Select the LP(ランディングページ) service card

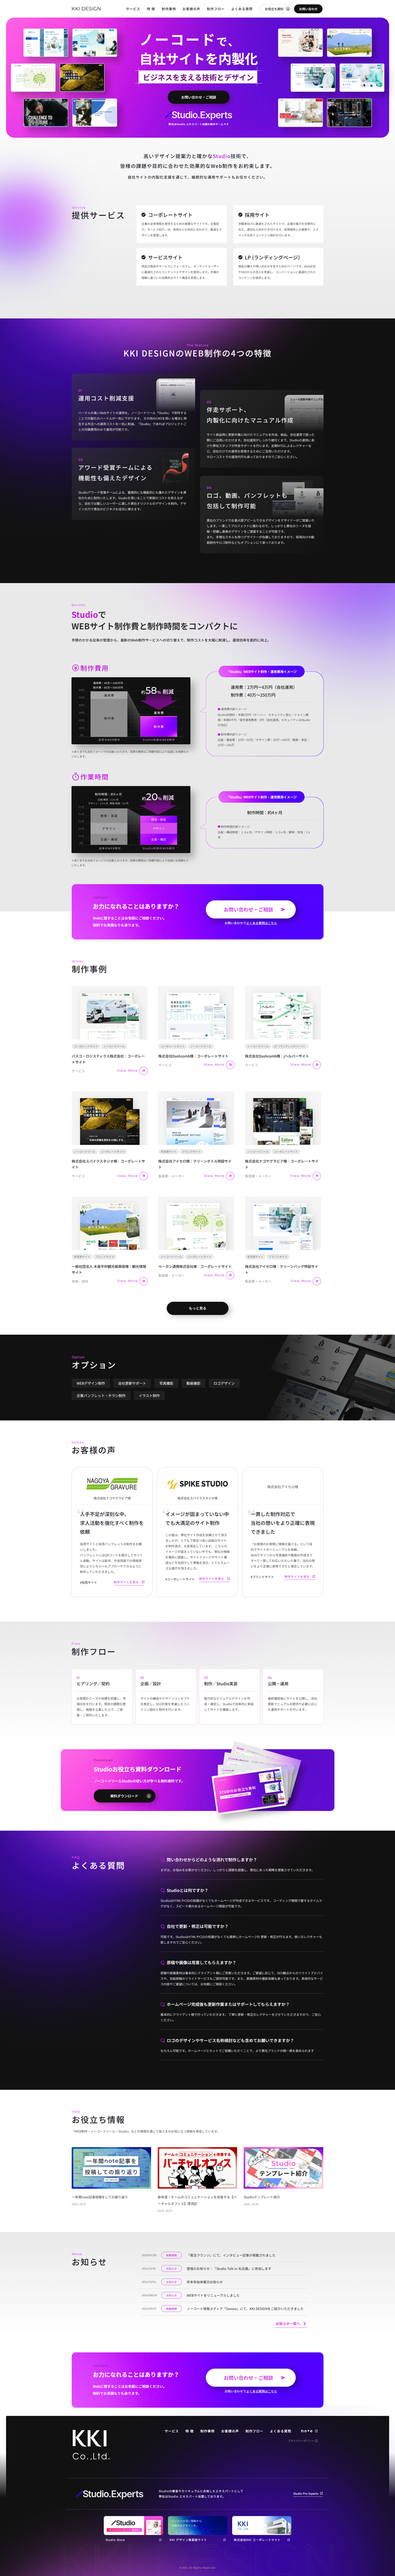tap(278, 267)
